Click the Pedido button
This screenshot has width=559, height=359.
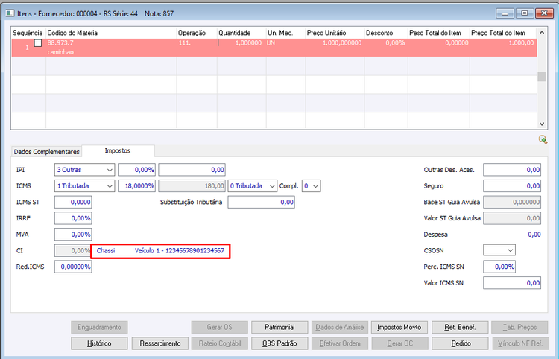(460, 343)
